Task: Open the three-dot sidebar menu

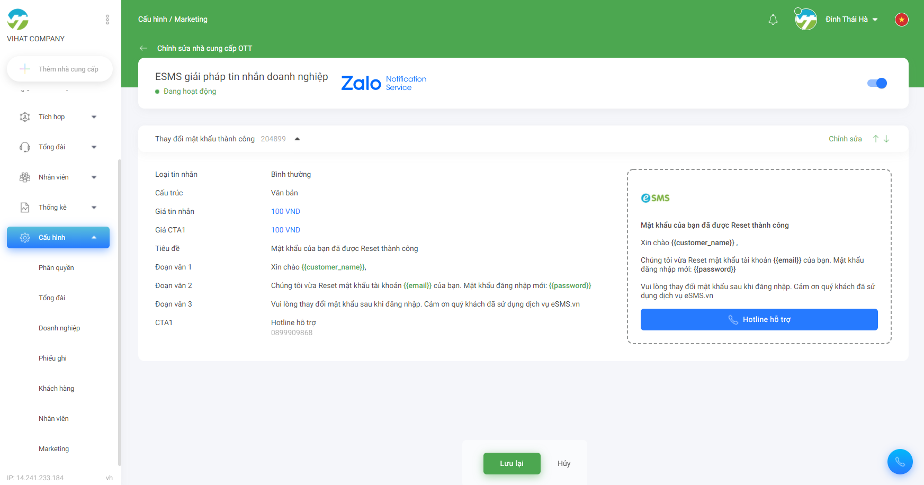Action: (x=107, y=20)
